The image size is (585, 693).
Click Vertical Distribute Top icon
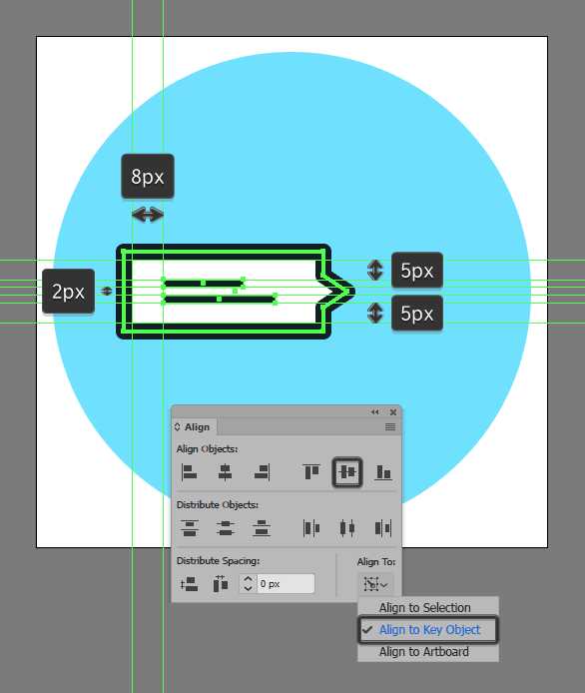[x=190, y=528]
